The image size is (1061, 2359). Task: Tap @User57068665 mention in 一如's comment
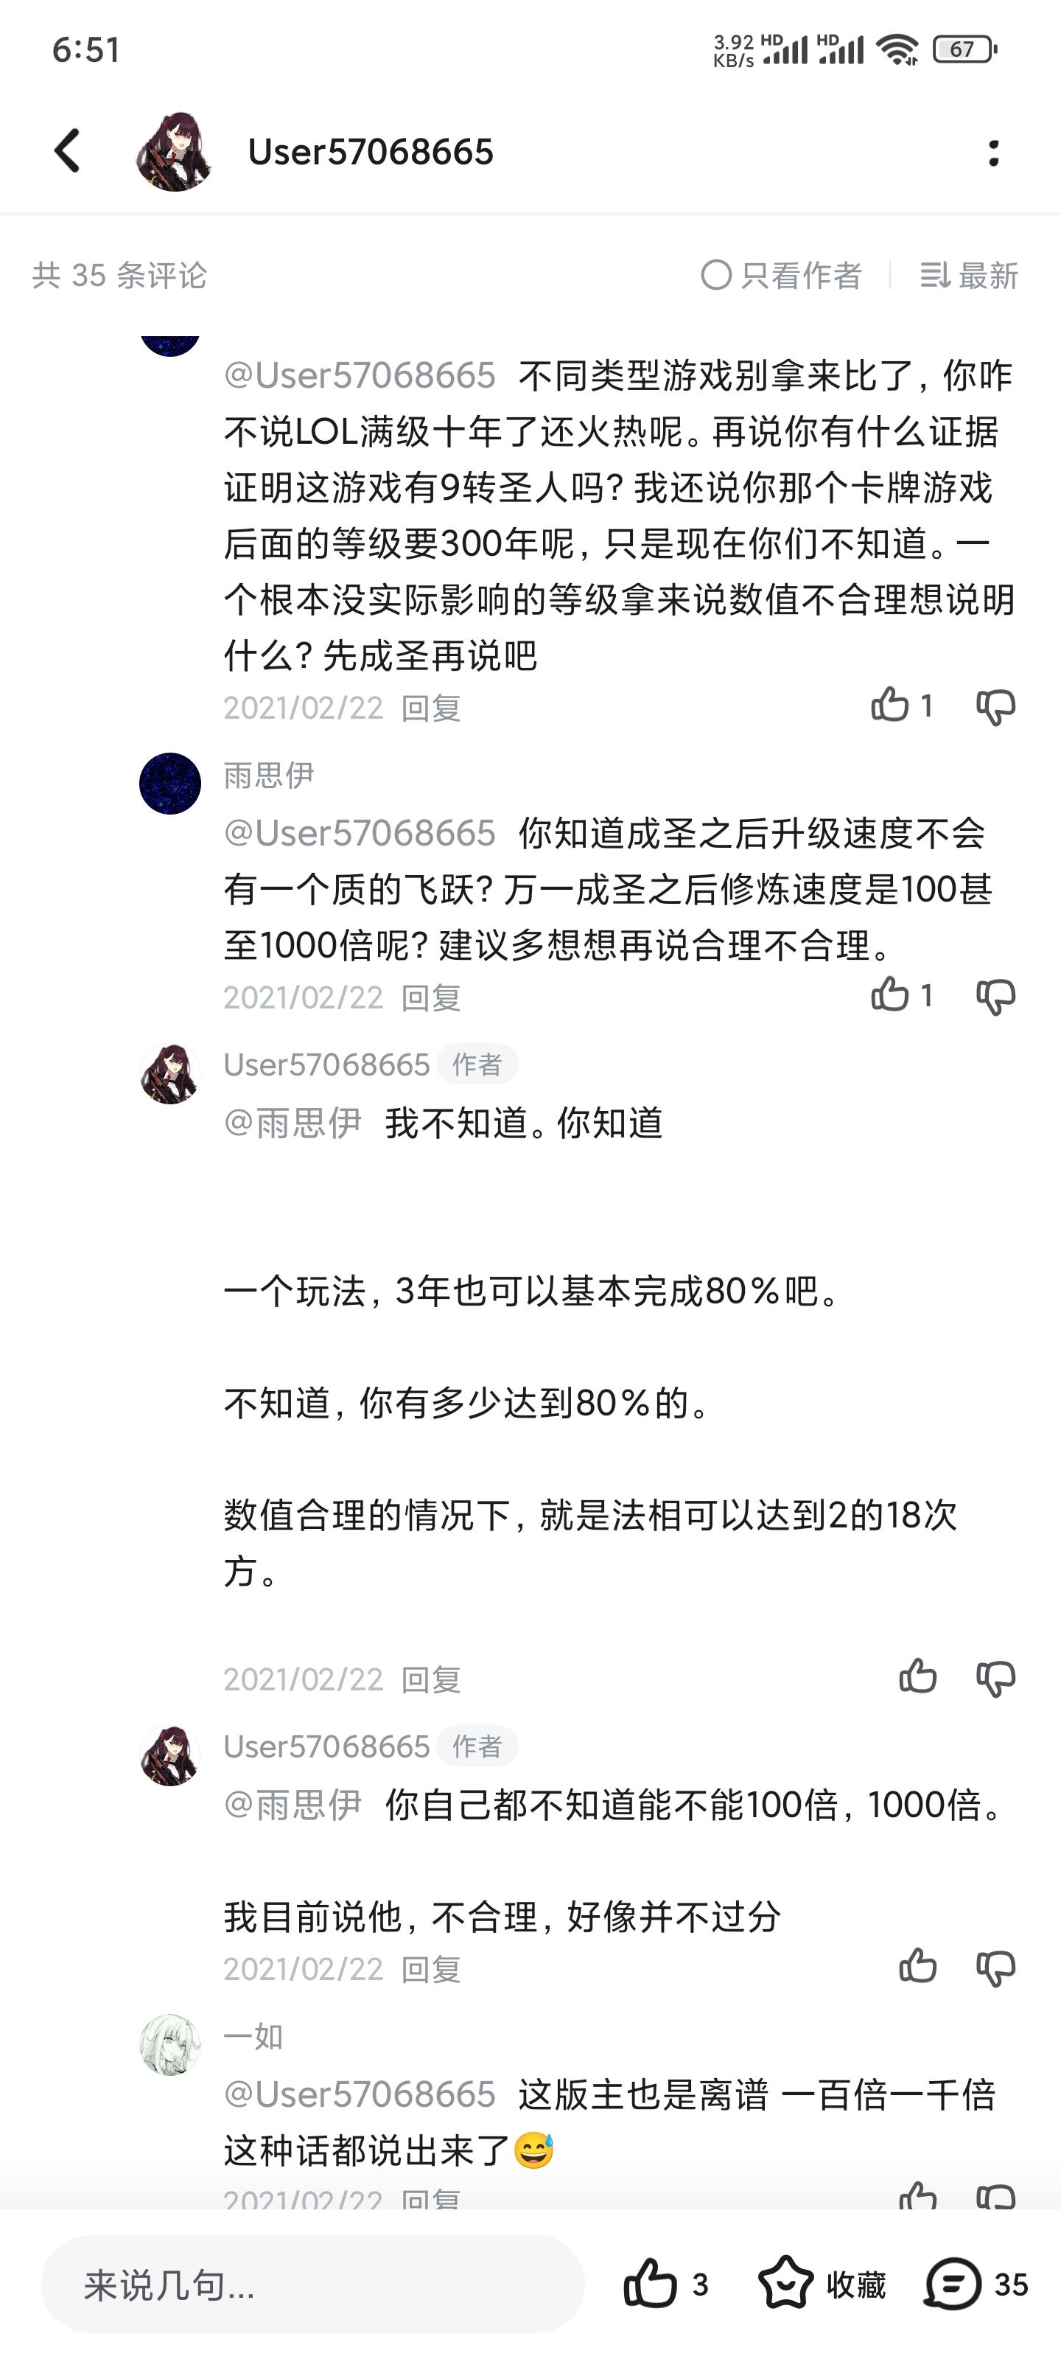(360, 2094)
